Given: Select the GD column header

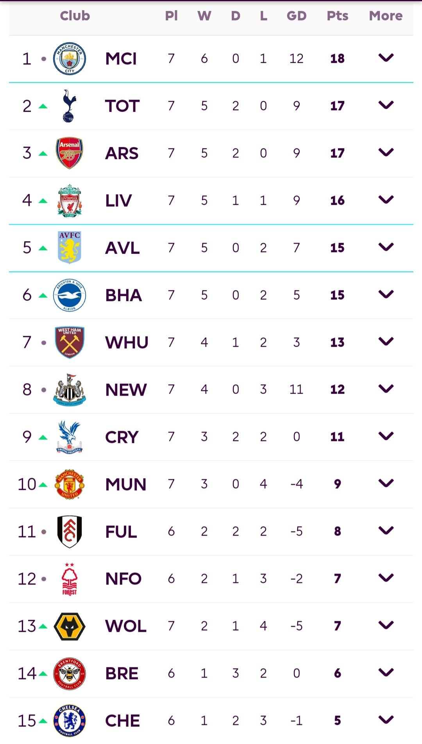Looking at the screenshot, I should (296, 16).
